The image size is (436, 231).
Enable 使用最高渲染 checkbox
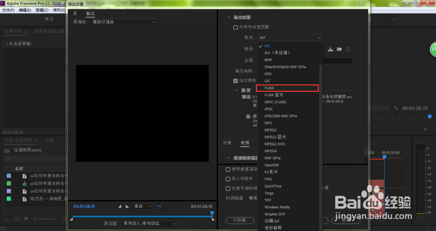point(228,169)
